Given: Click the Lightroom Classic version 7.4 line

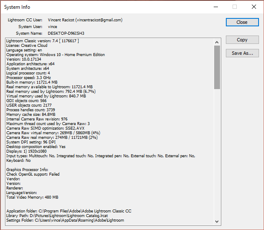Looking at the screenshot, I should click(x=42, y=41).
